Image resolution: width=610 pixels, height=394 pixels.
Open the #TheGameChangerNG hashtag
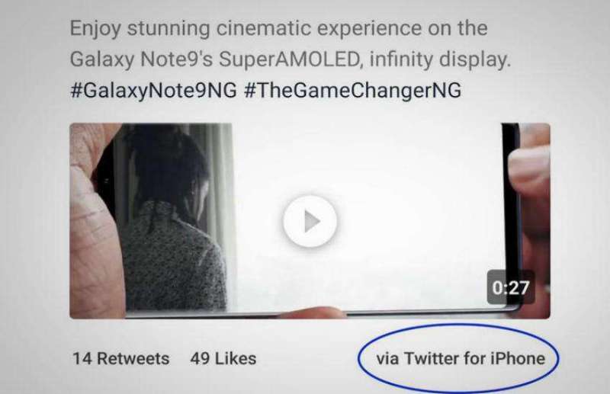[x=353, y=90]
